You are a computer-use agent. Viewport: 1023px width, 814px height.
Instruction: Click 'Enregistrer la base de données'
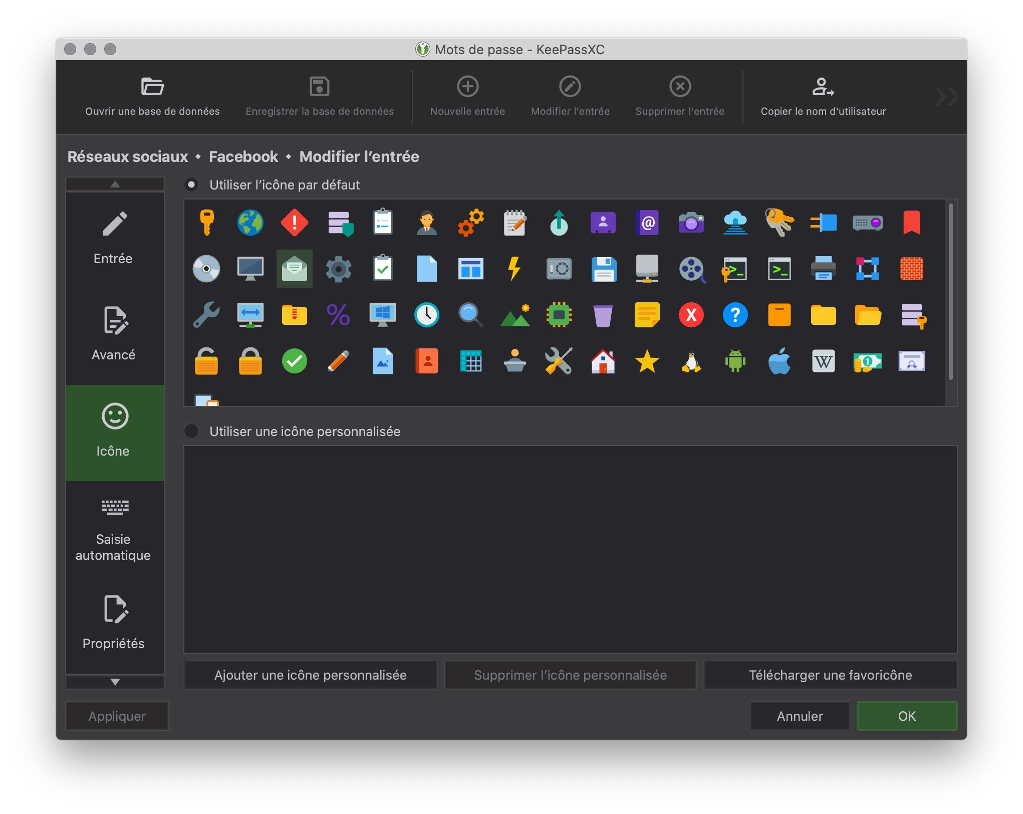320,97
